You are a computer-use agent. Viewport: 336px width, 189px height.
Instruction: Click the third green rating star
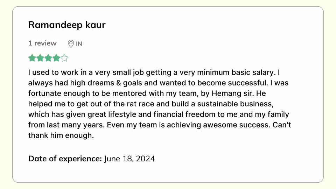48,58
